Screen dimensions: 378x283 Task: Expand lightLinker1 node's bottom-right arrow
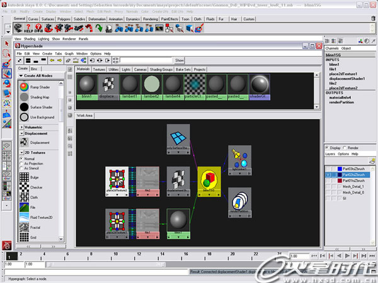[x=249, y=174]
